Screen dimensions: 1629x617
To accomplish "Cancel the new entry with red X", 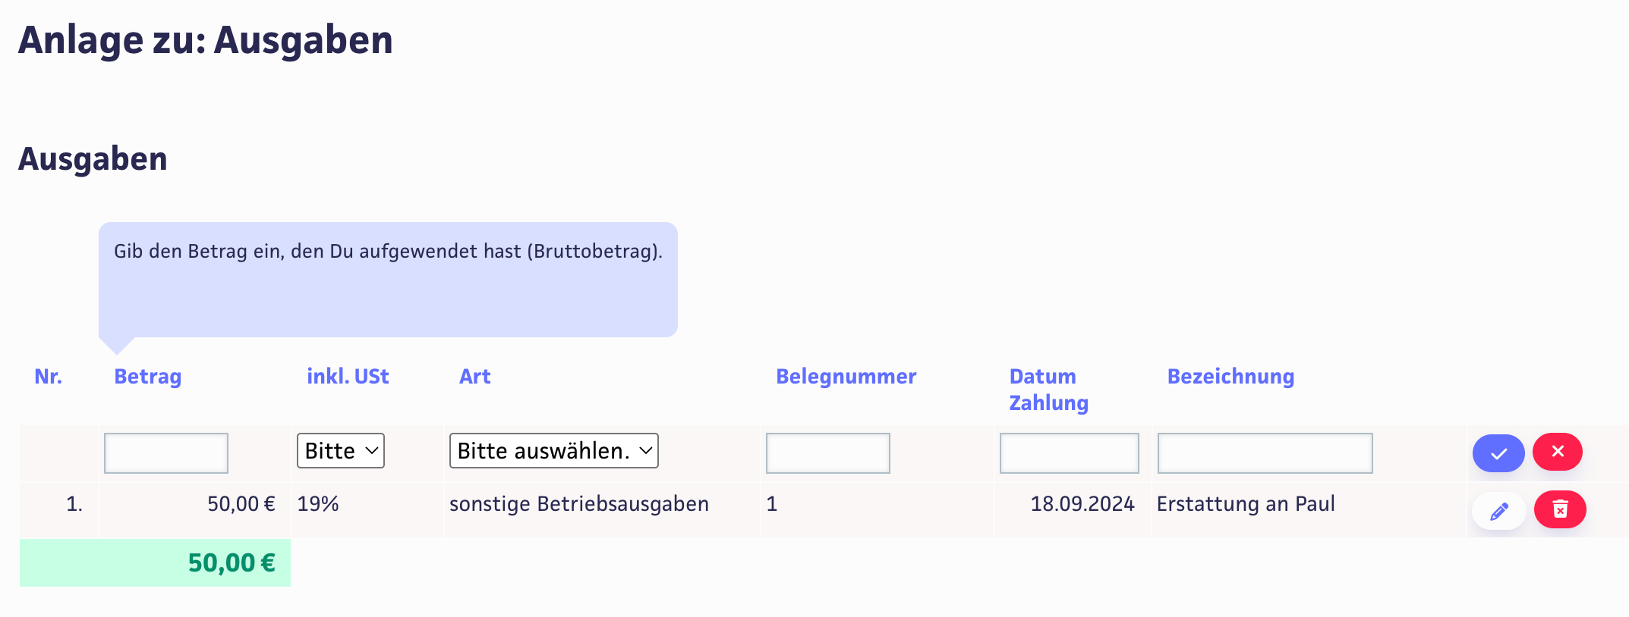I will (1558, 452).
